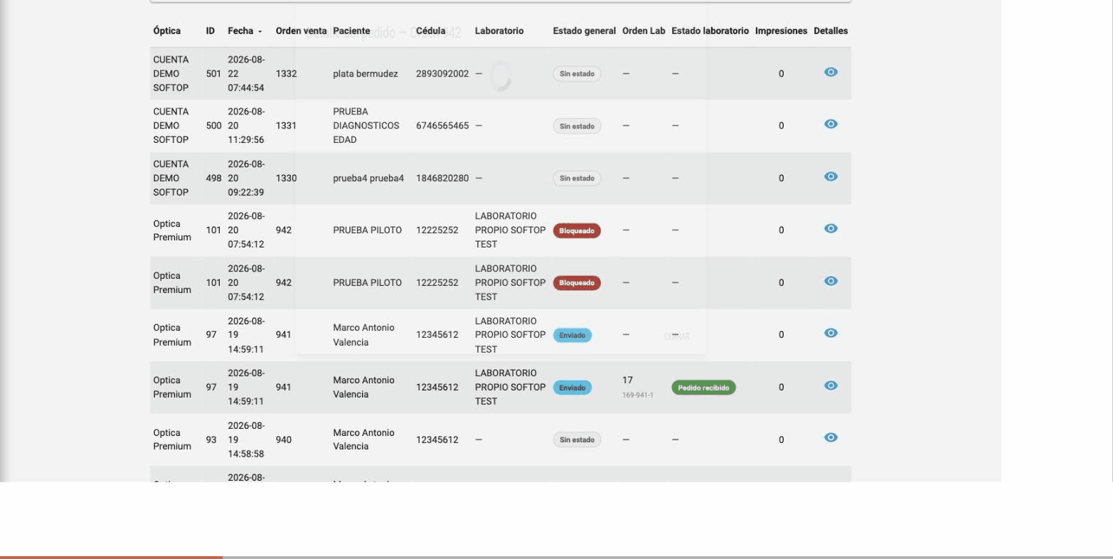Click Sin estado badge in order 1330 row
1113x559 pixels.
point(577,179)
